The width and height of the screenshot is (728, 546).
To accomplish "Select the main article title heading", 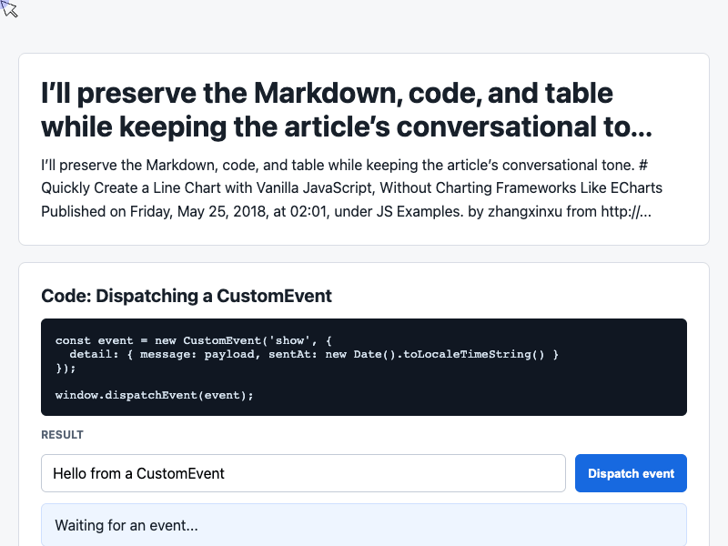I will tap(347, 109).
